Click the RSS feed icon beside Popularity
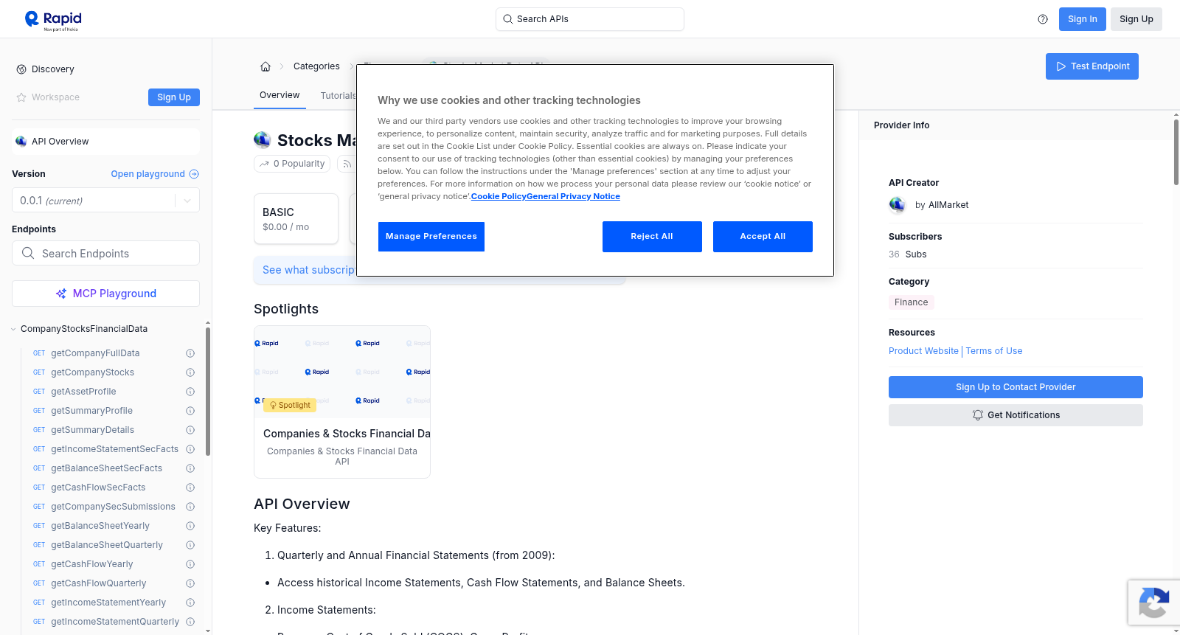This screenshot has width=1180, height=635. [x=347, y=164]
